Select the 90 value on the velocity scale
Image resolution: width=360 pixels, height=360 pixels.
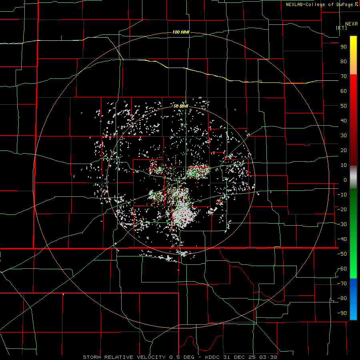(x=344, y=47)
